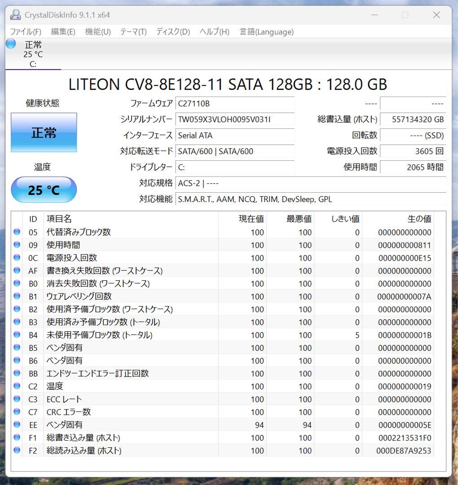Click blue dot next to ウェアレベリング回数
Screen dimensions: 458x485
(x=17, y=296)
